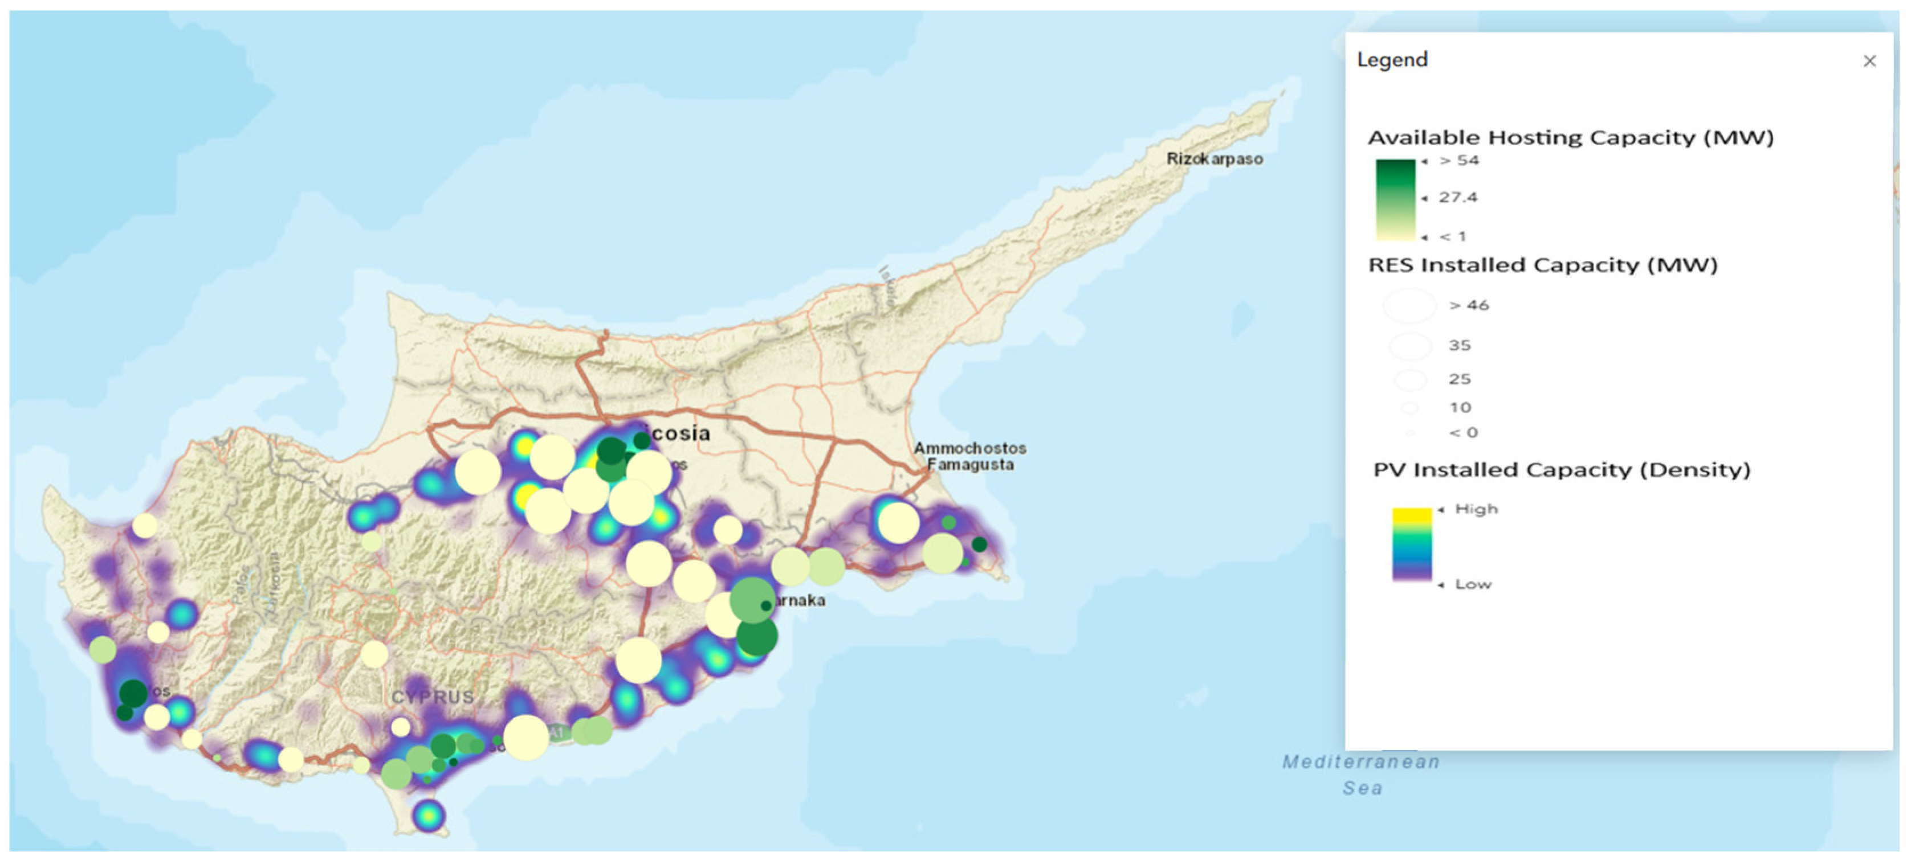Click the Rizokarpaso place label
Image resolution: width=1907 pixels, height=864 pixels.
(x=1214, y=159)
